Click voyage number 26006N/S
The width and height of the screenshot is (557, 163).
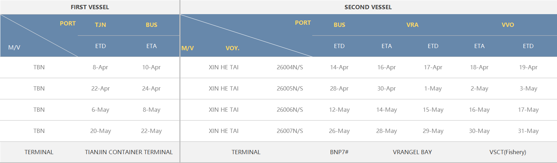[290, 110]
